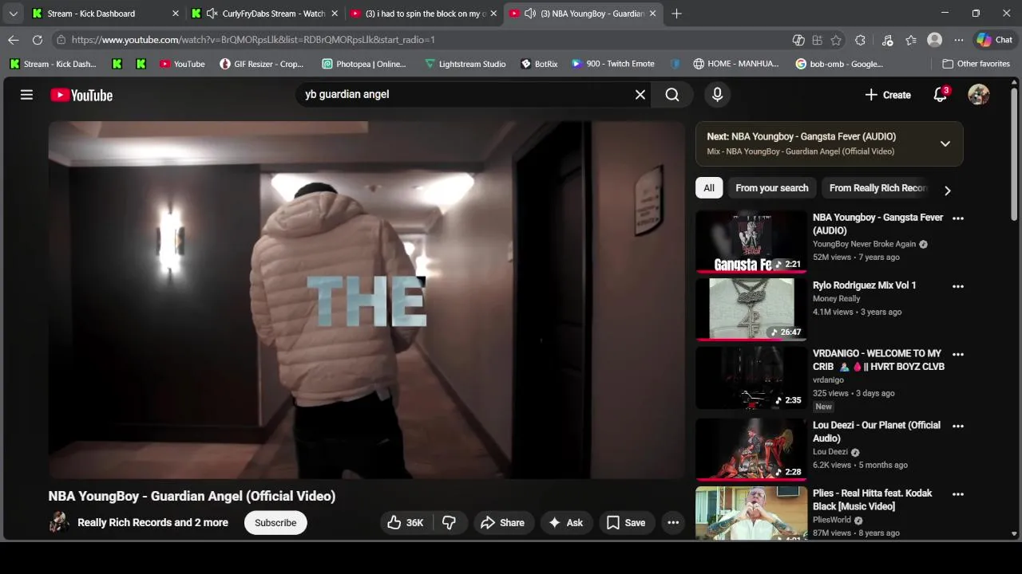Dislike the video with thumbs down
1022x574 pixels.
pos(450,523)
